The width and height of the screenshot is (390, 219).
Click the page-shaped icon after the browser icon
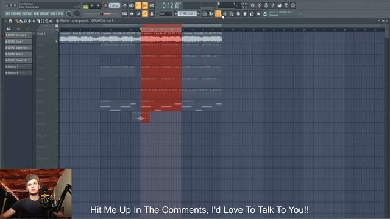point(238,13)
